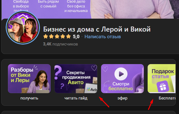Open the "Разборы от Вики и Леры" card
This screenshot has width=179, height=114.
tap(29, 79)
